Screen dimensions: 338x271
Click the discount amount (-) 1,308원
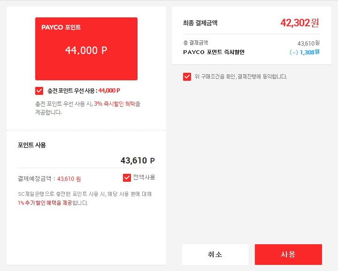[x=304, y=52]
